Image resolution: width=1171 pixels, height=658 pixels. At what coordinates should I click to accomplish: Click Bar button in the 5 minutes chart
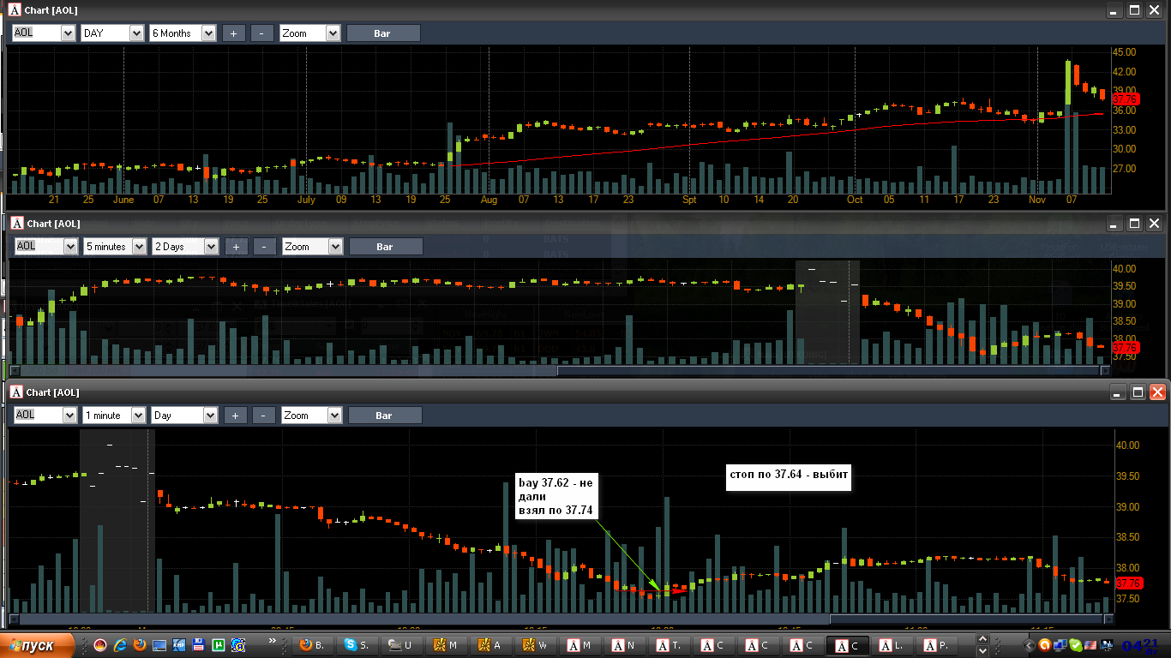(386, 246)
